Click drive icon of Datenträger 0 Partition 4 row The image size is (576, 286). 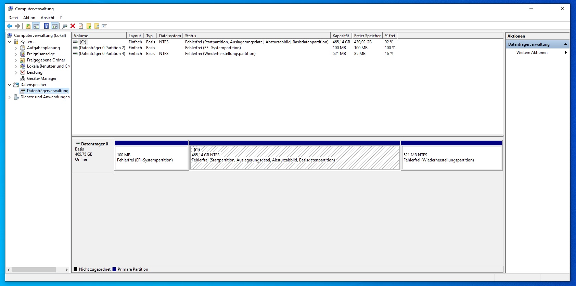[75, 54]
